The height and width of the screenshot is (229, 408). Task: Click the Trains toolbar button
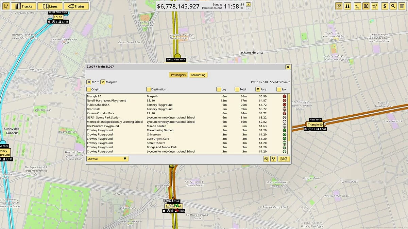76,6
